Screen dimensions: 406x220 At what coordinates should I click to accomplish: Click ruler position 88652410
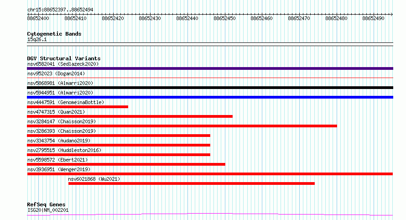75,18
